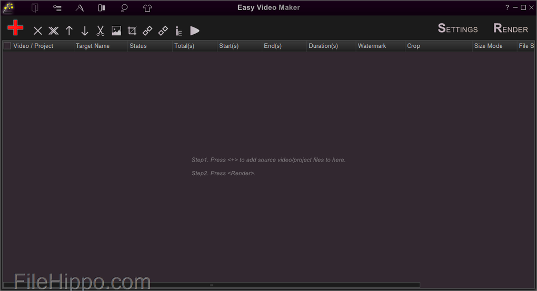Click the split-panel icon in title bar
The image size is (537, 291).
point(102,7)
